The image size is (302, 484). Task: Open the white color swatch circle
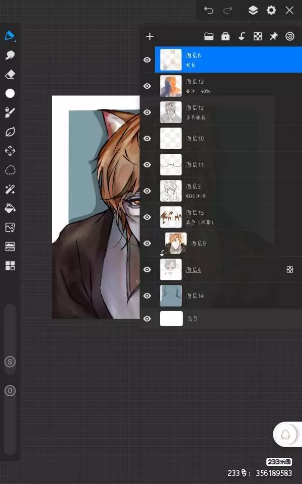(x=10, y=93)
